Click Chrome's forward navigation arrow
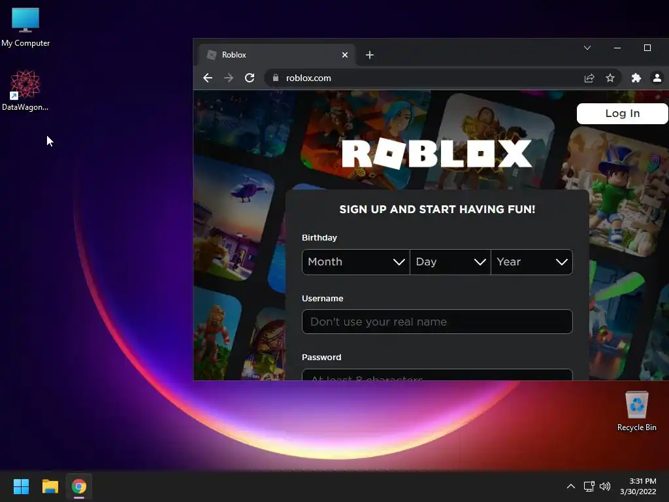 [x=229, y=78]
